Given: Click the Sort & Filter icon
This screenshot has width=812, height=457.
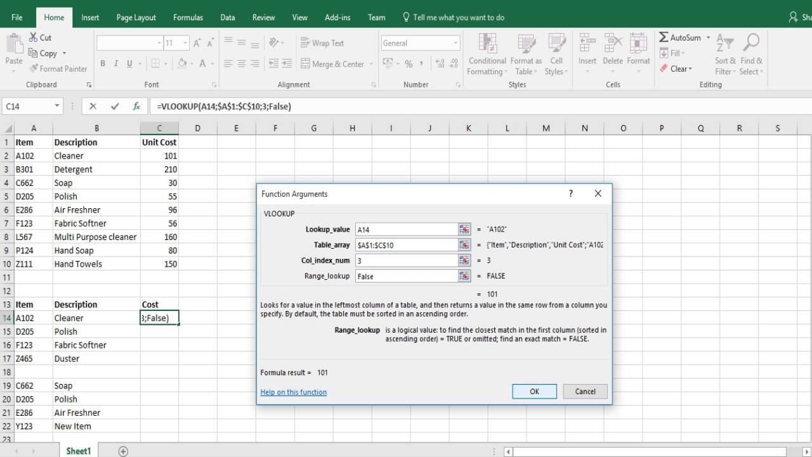Looking at the screenshot, I should pyautogui.click(x=724, y=43).
